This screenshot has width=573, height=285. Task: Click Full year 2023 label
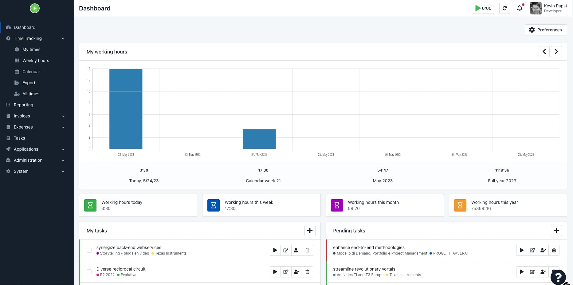[x=502, y=181]
